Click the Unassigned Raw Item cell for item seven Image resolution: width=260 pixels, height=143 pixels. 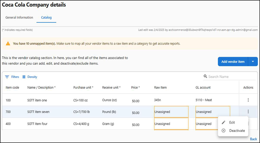[x=171, y=112]
